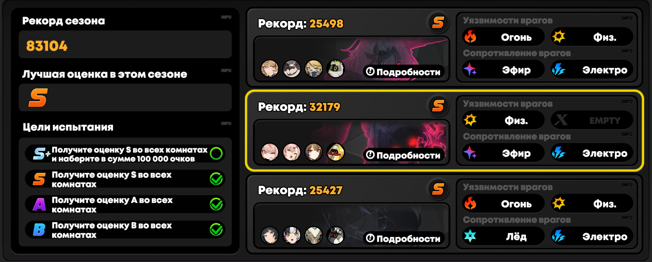
Task: Select the penguin-mask character avatar in the first team
Action: tap(292, 69)
